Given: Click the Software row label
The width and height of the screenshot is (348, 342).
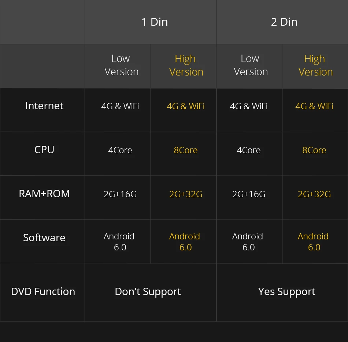Looking at the screenshot, I should click(x=44, y=238).
